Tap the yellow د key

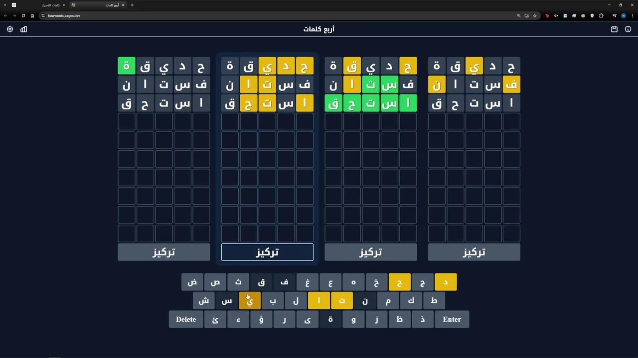point(446,282)
